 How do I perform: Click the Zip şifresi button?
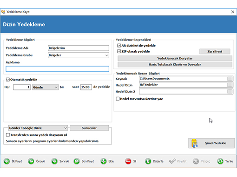[x=215, y=51]
